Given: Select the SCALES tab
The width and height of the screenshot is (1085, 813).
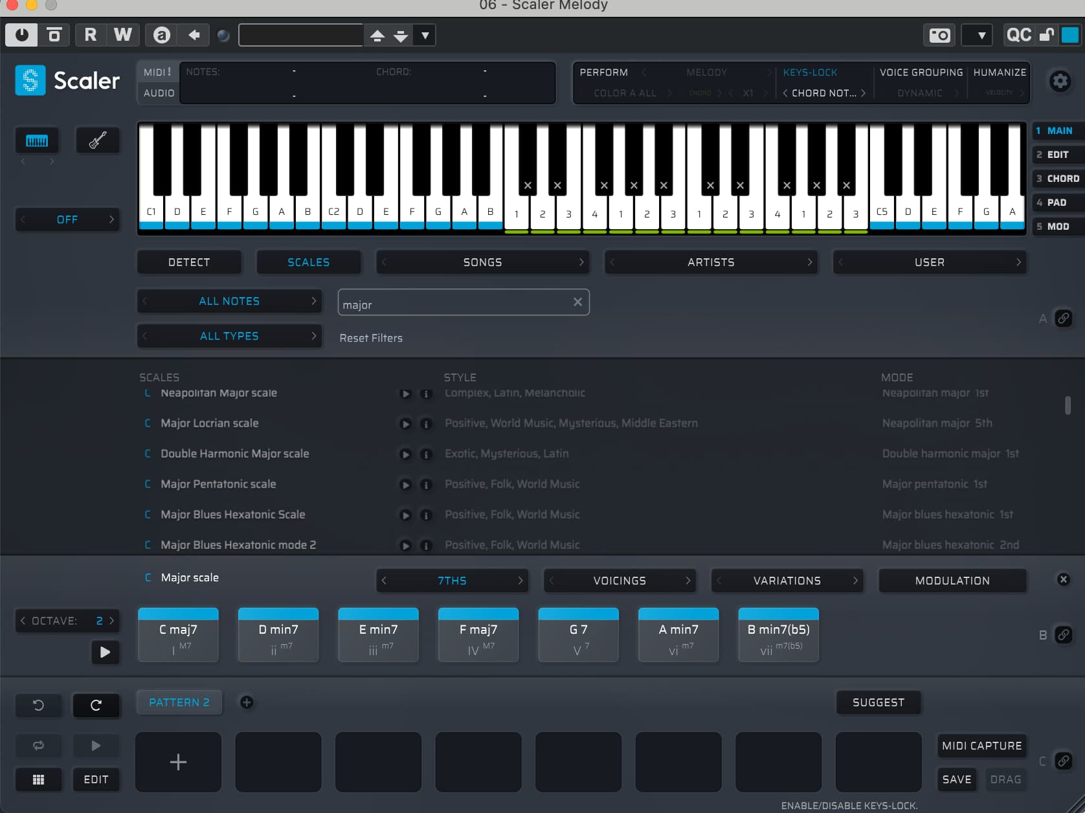Looking at the screenshot, I should (x=308, y=262).
